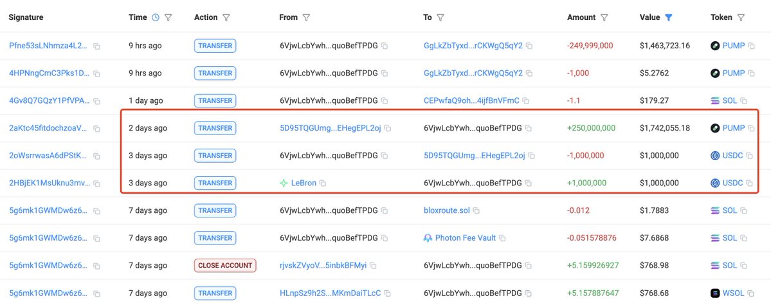This screenshot has height=305, width=771.
Task: Copy signature Pfne53sLNhmza4L2
Action: click(97, 46)
